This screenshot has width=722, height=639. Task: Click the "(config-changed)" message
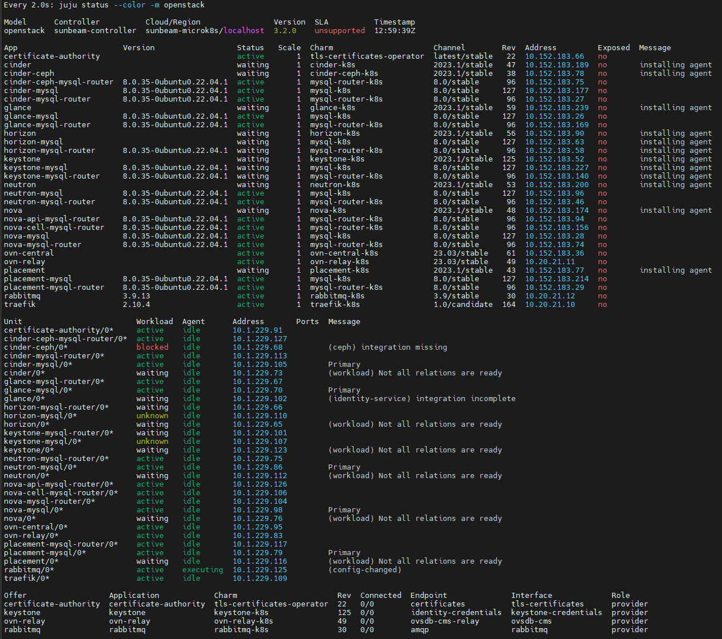(x=364, y=570)
